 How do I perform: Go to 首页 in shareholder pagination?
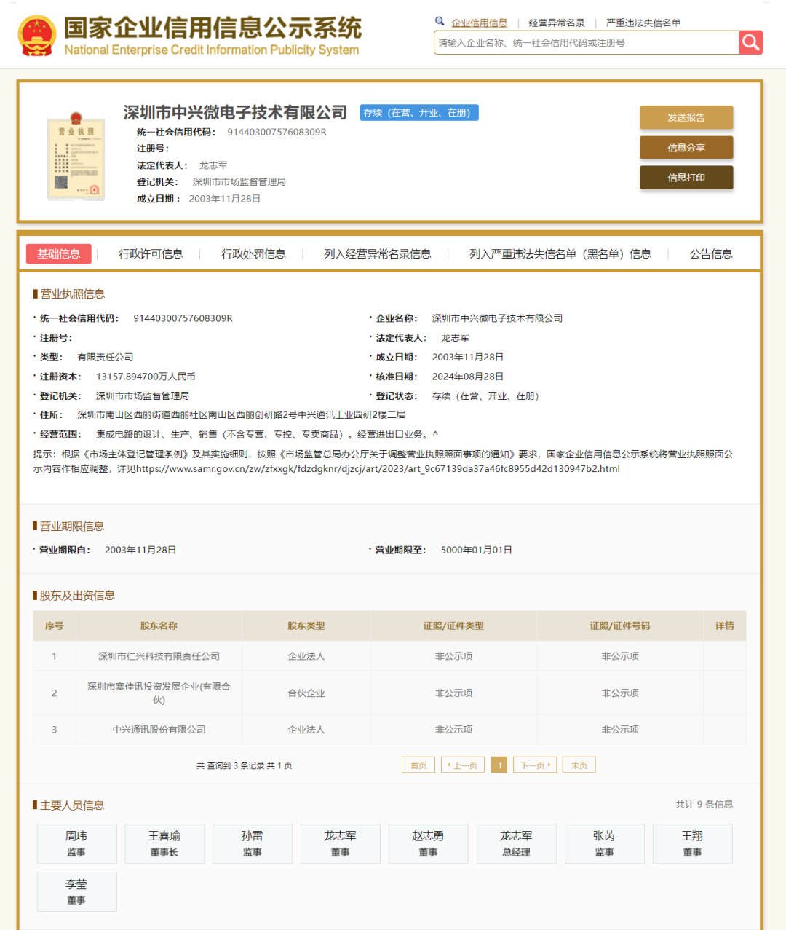tap(418, 765)
